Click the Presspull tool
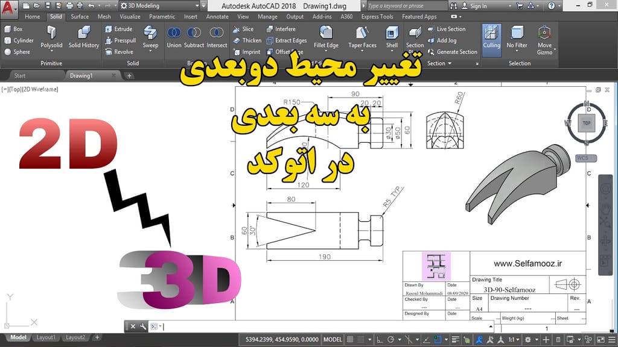Screen dimensions: 618x347 (121, 40)
